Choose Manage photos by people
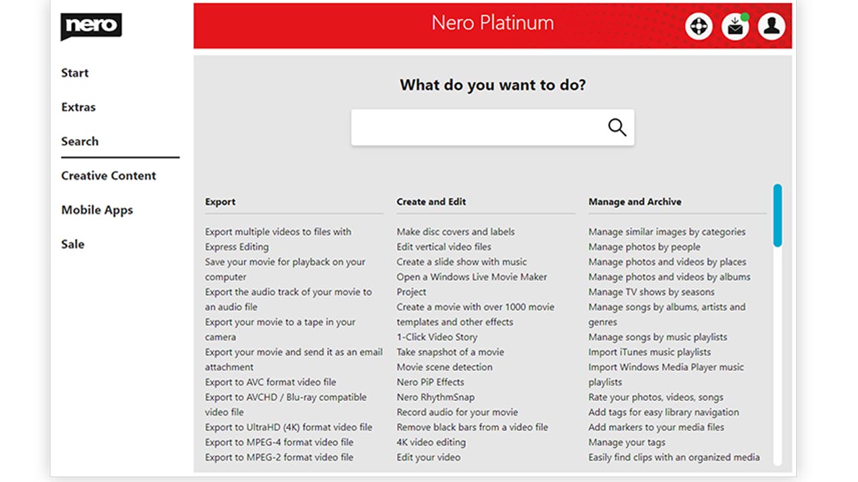Viewport: 858px width, 482px height. point(644,246)
